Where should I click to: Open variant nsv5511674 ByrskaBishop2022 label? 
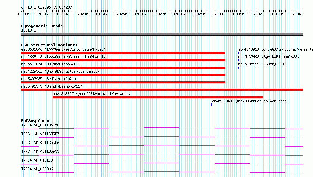[52, 64]
